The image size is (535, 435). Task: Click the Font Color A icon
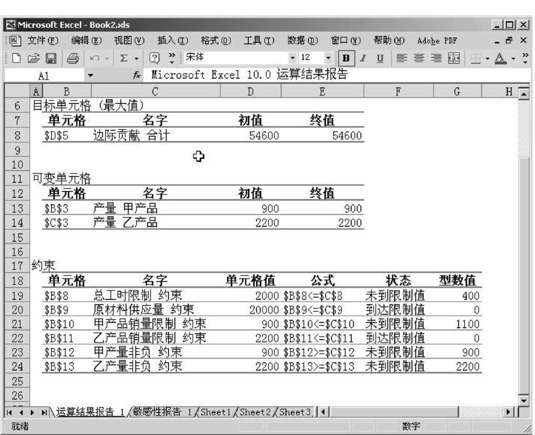pyautogui.click(x=500, y=59)
